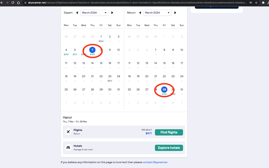Open the contact Skyscanner link
This screenshot has width=269, height=168.
coord(155,162)
